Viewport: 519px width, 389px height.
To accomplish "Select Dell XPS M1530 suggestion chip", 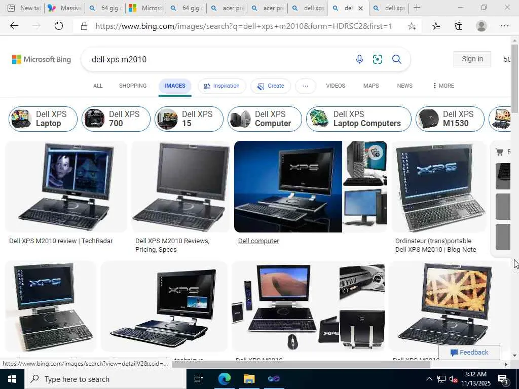I will [450, 119].
